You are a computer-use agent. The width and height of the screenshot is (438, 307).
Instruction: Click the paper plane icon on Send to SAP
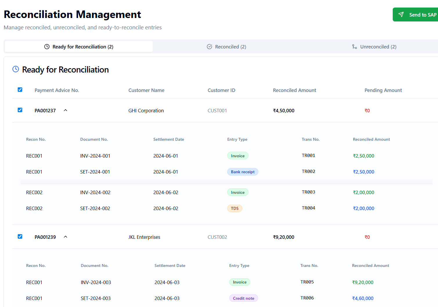point(401,15)
